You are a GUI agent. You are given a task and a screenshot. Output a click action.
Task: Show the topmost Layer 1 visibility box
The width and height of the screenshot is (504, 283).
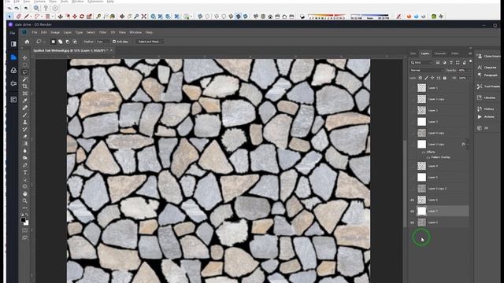[412, 87]
